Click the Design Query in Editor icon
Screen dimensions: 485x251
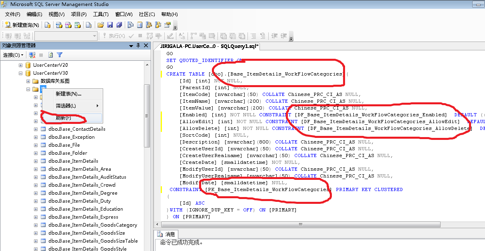click(x=170, y=36)
